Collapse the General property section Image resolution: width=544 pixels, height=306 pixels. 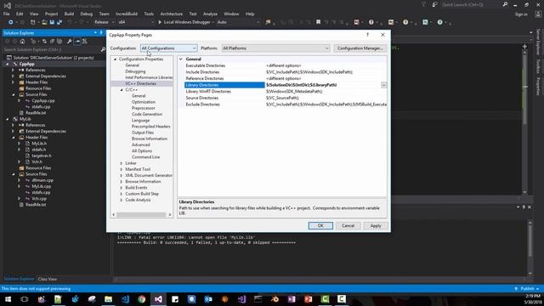181,59
